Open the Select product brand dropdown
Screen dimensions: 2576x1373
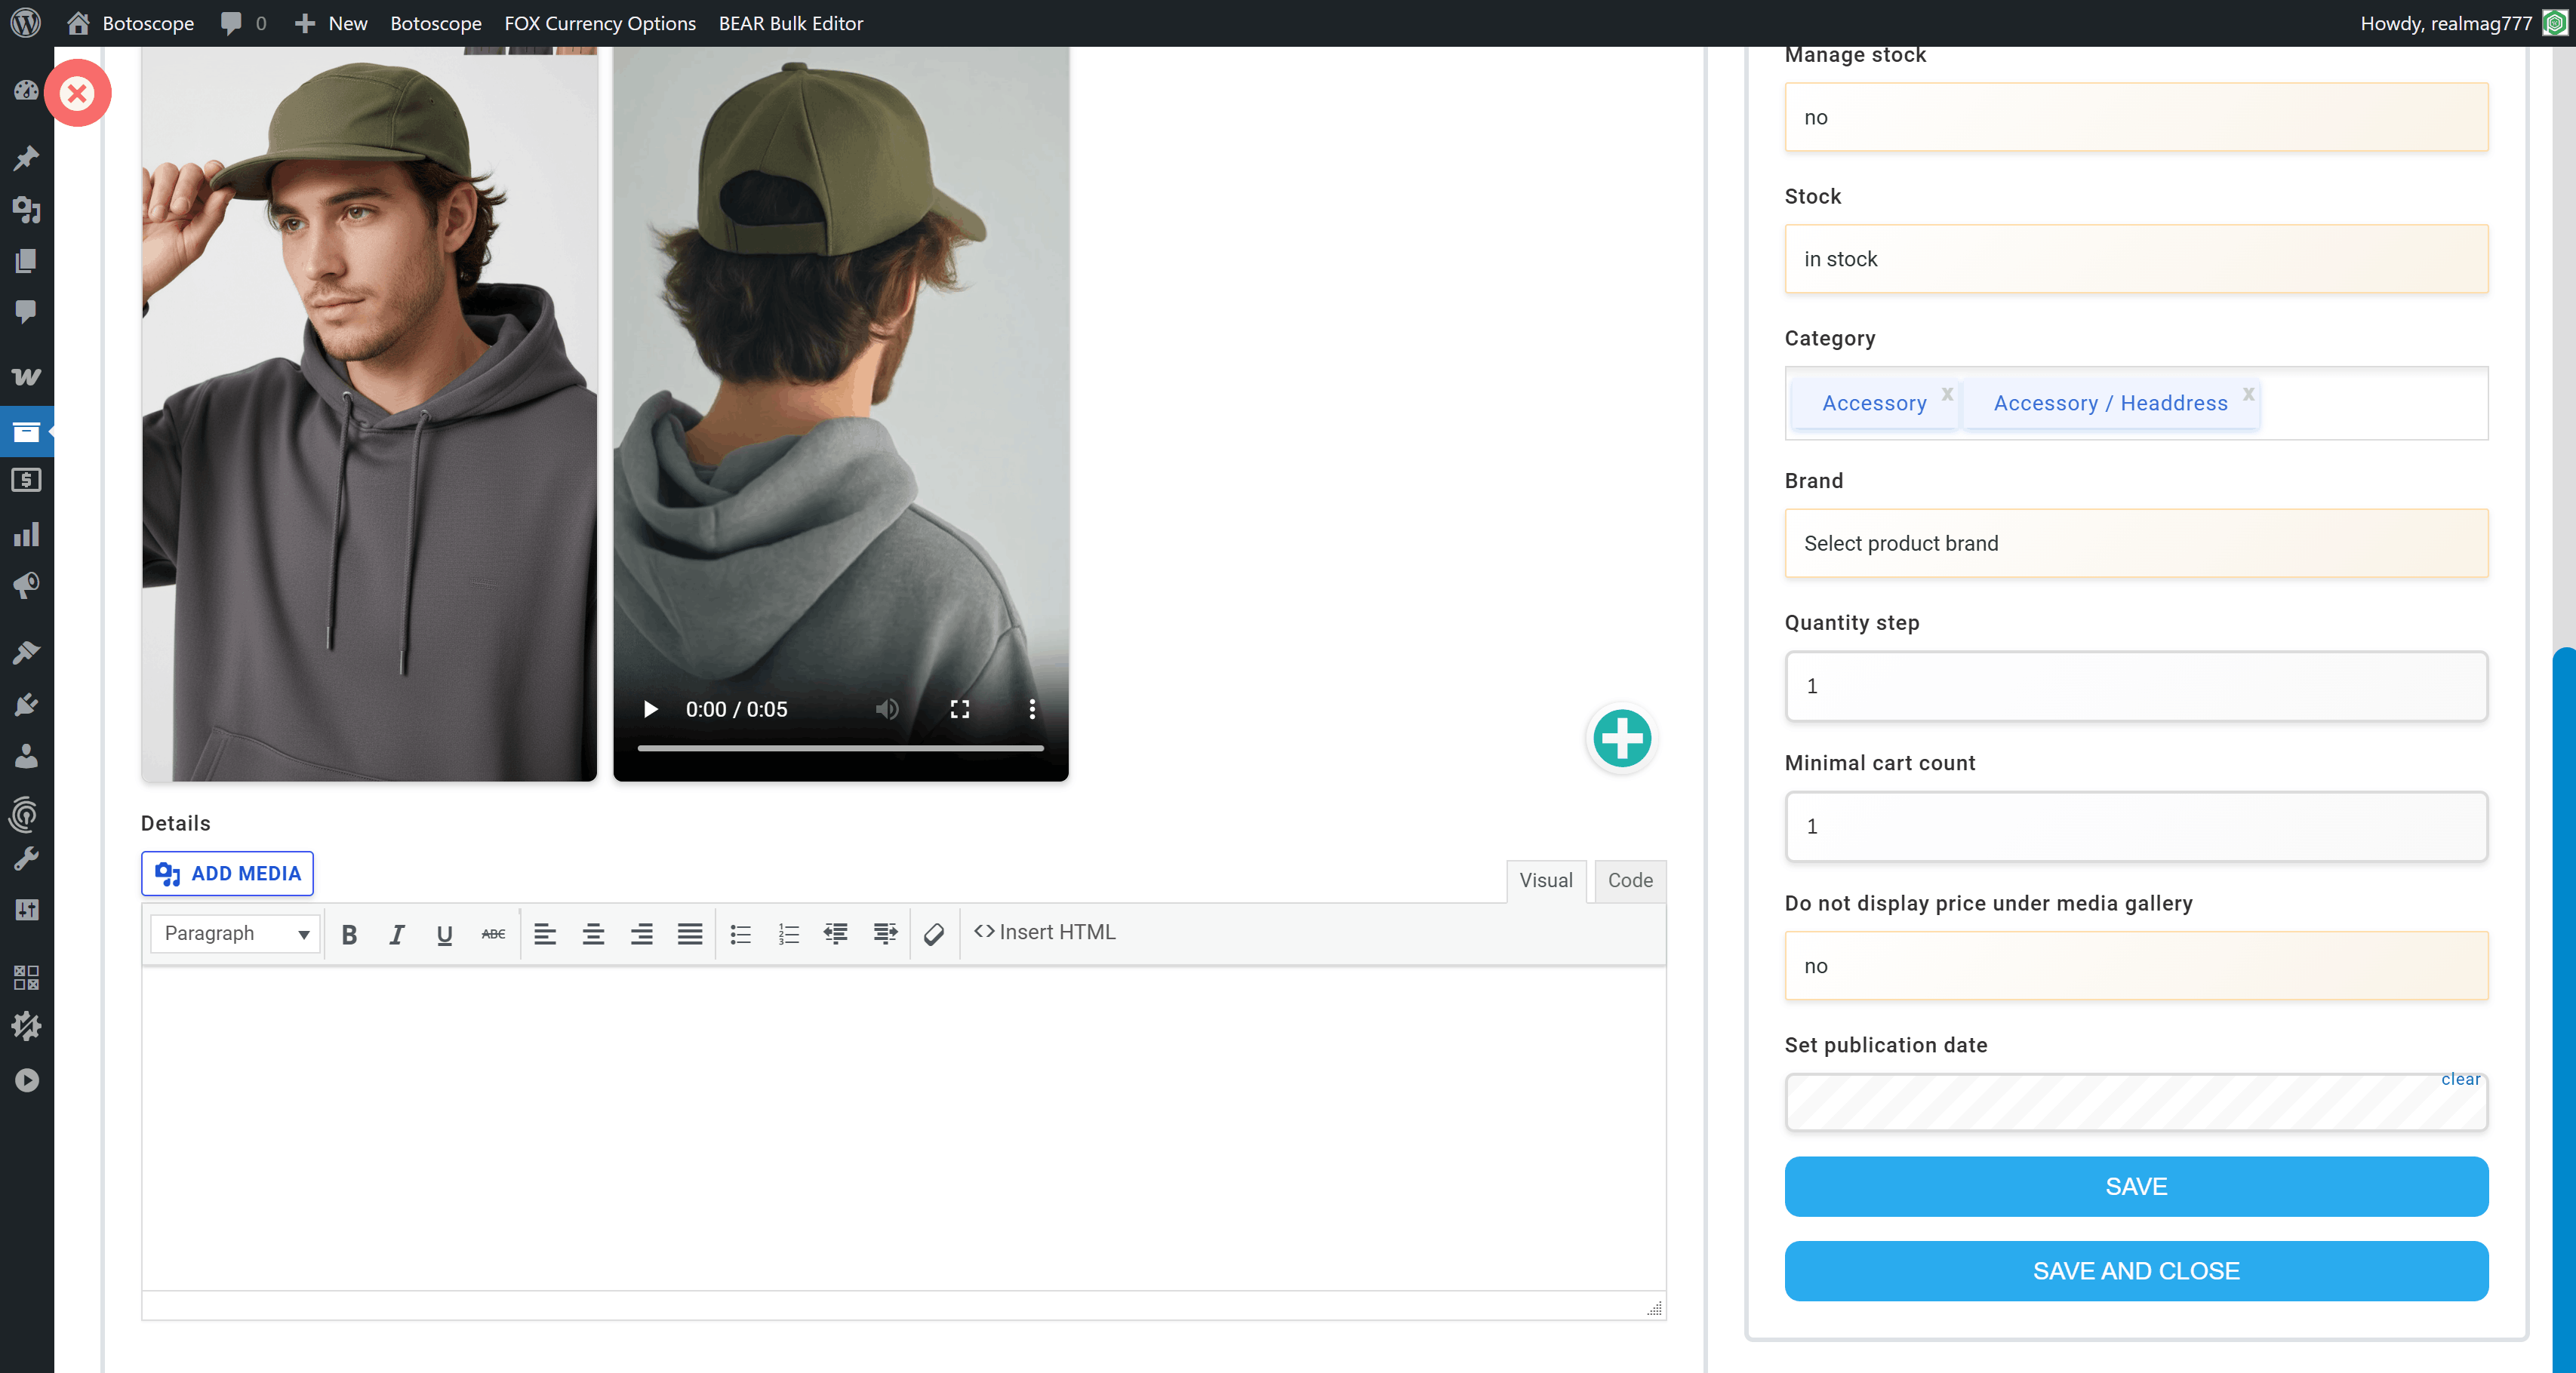[x=2136, y=544]
